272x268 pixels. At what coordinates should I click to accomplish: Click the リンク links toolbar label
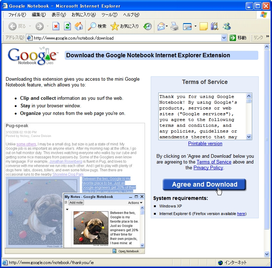coord(258,37)
